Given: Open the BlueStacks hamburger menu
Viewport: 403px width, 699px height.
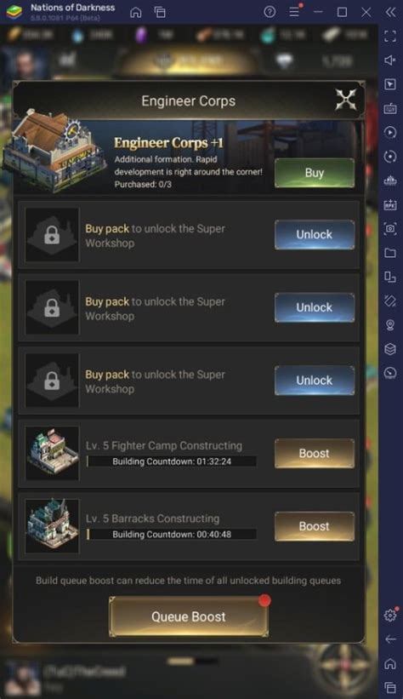Looking at the screenshot, I should click(294, 12).
